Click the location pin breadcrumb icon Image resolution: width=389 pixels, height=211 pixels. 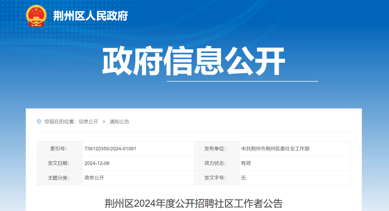point(39,122)
